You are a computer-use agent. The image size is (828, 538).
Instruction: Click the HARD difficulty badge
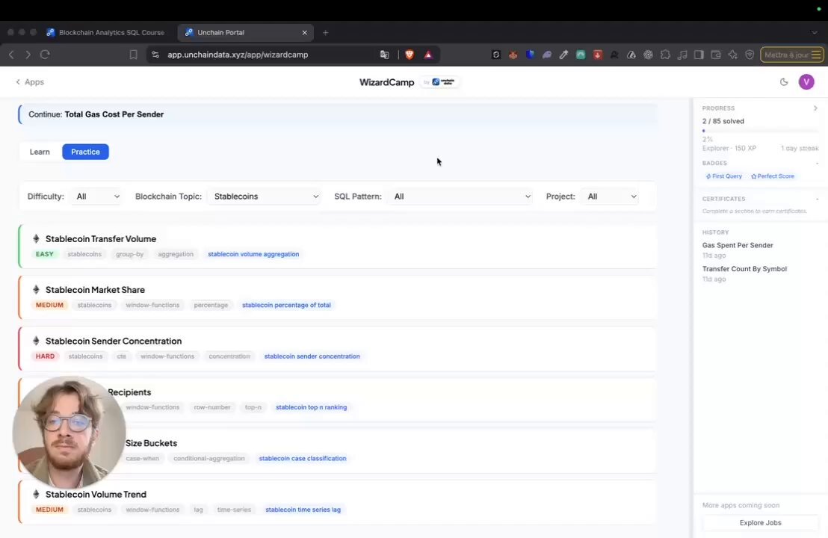(x=45, y=356)
